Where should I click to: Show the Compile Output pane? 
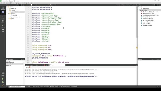(x=54, y=86)
